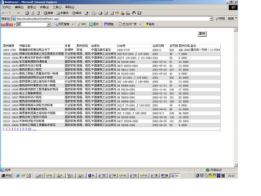Go to results page 5
Image resolution: width=261 pixels, height=196 pixels.
coord(15,129)
